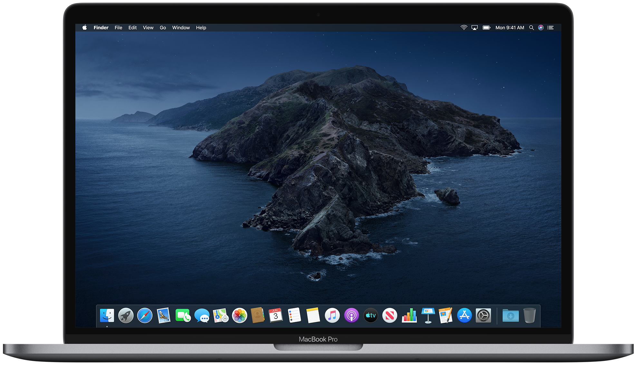This screenshot has width=636, height=365.
Task: Open Messages app in Dock
Action: point(202,315)
